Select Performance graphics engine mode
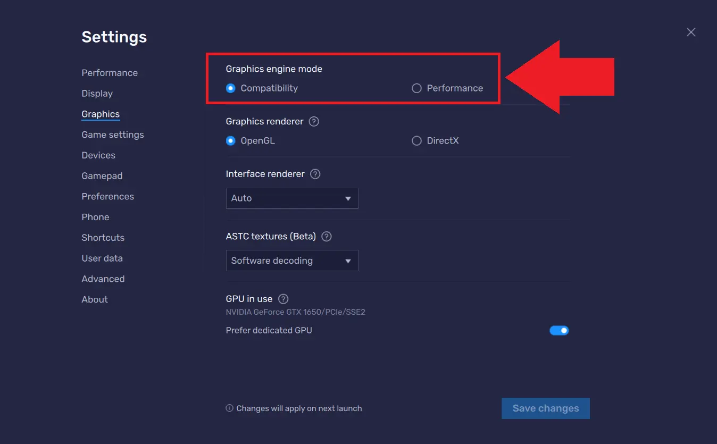This screenshot has height=444, width=717. (416, 88)
